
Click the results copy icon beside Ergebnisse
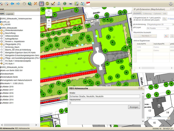point(164,19)
